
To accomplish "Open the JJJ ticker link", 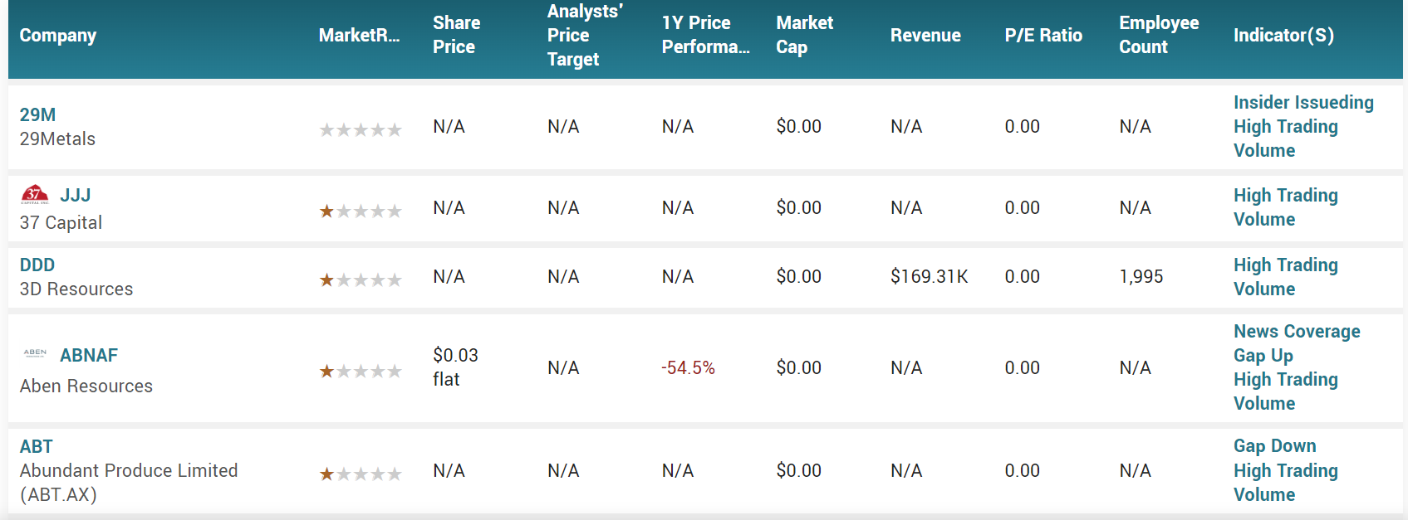I will (76, 195).
